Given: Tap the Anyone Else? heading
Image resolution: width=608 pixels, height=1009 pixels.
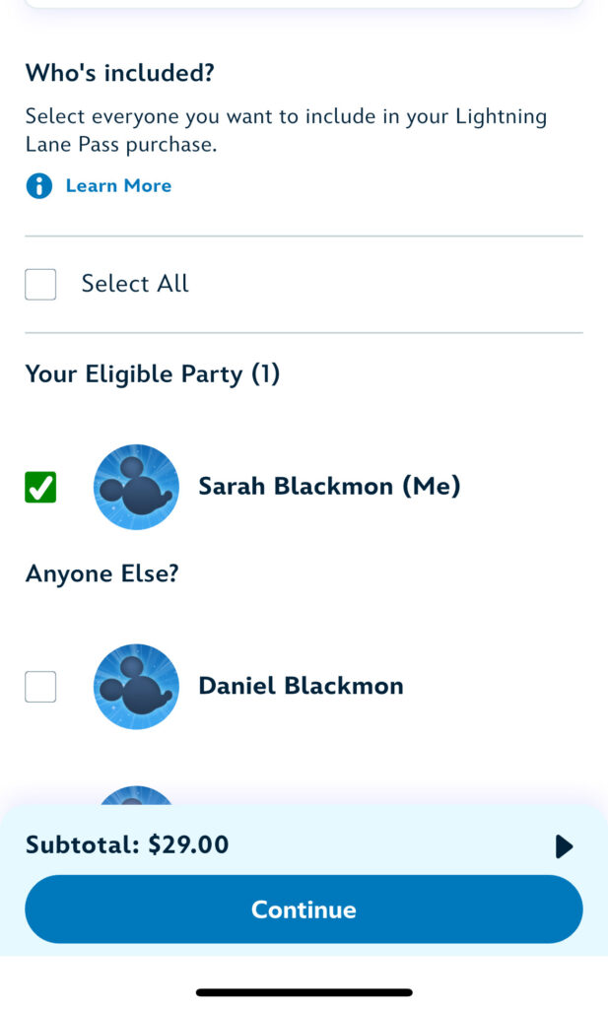Looking at the screenshot, I should pos(101,573).
